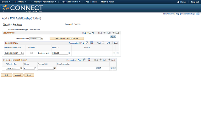Show previous Person of Interest History row
This screenshot has width=201, height=113.
click(x=100, y=60)
